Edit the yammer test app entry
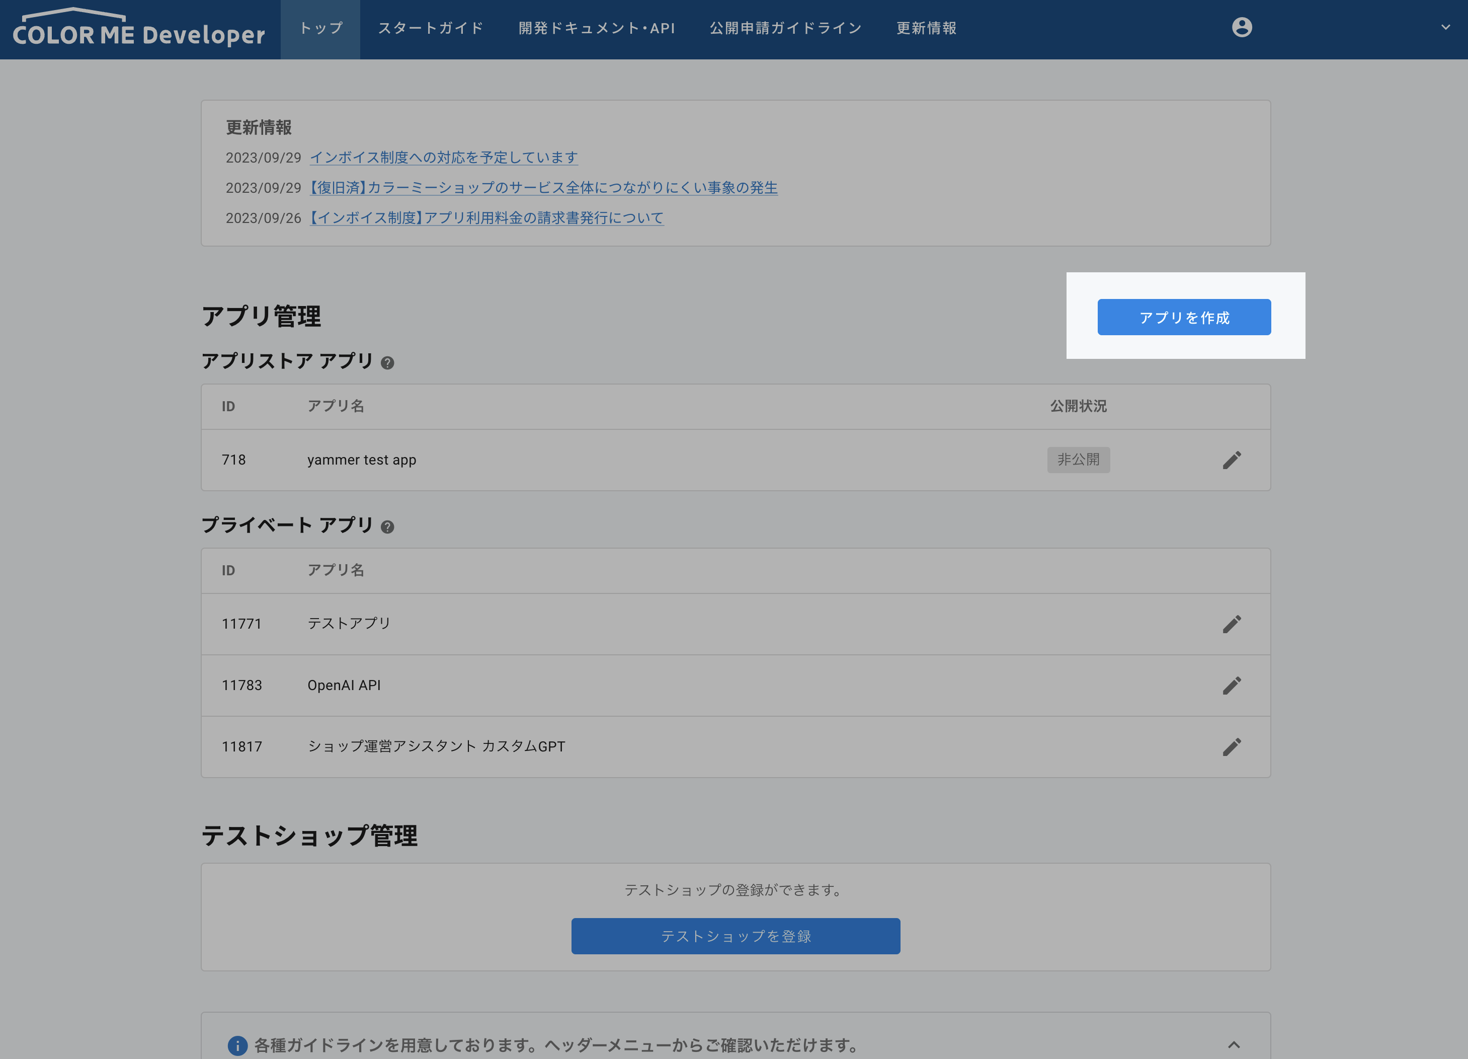The height and width of the screenshot is (1059, 1468). (x=1233, y=459)
